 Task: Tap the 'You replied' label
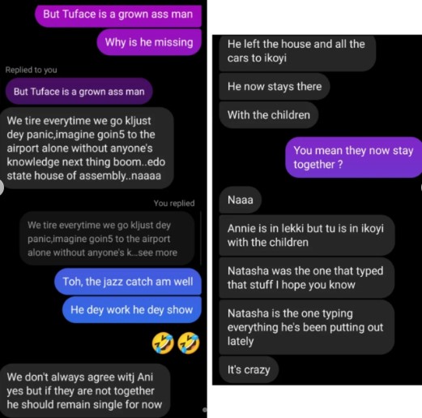point(174,203)
